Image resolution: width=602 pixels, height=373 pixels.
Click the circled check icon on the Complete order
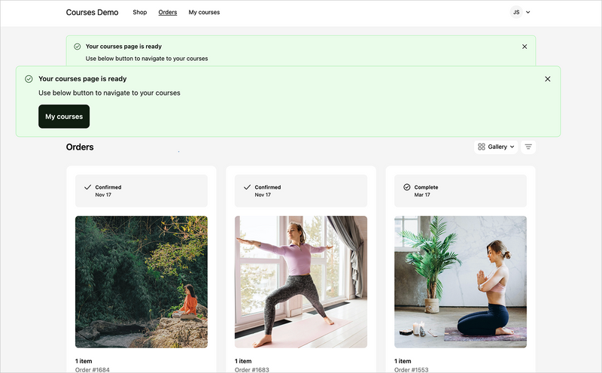tap(407, 187)
